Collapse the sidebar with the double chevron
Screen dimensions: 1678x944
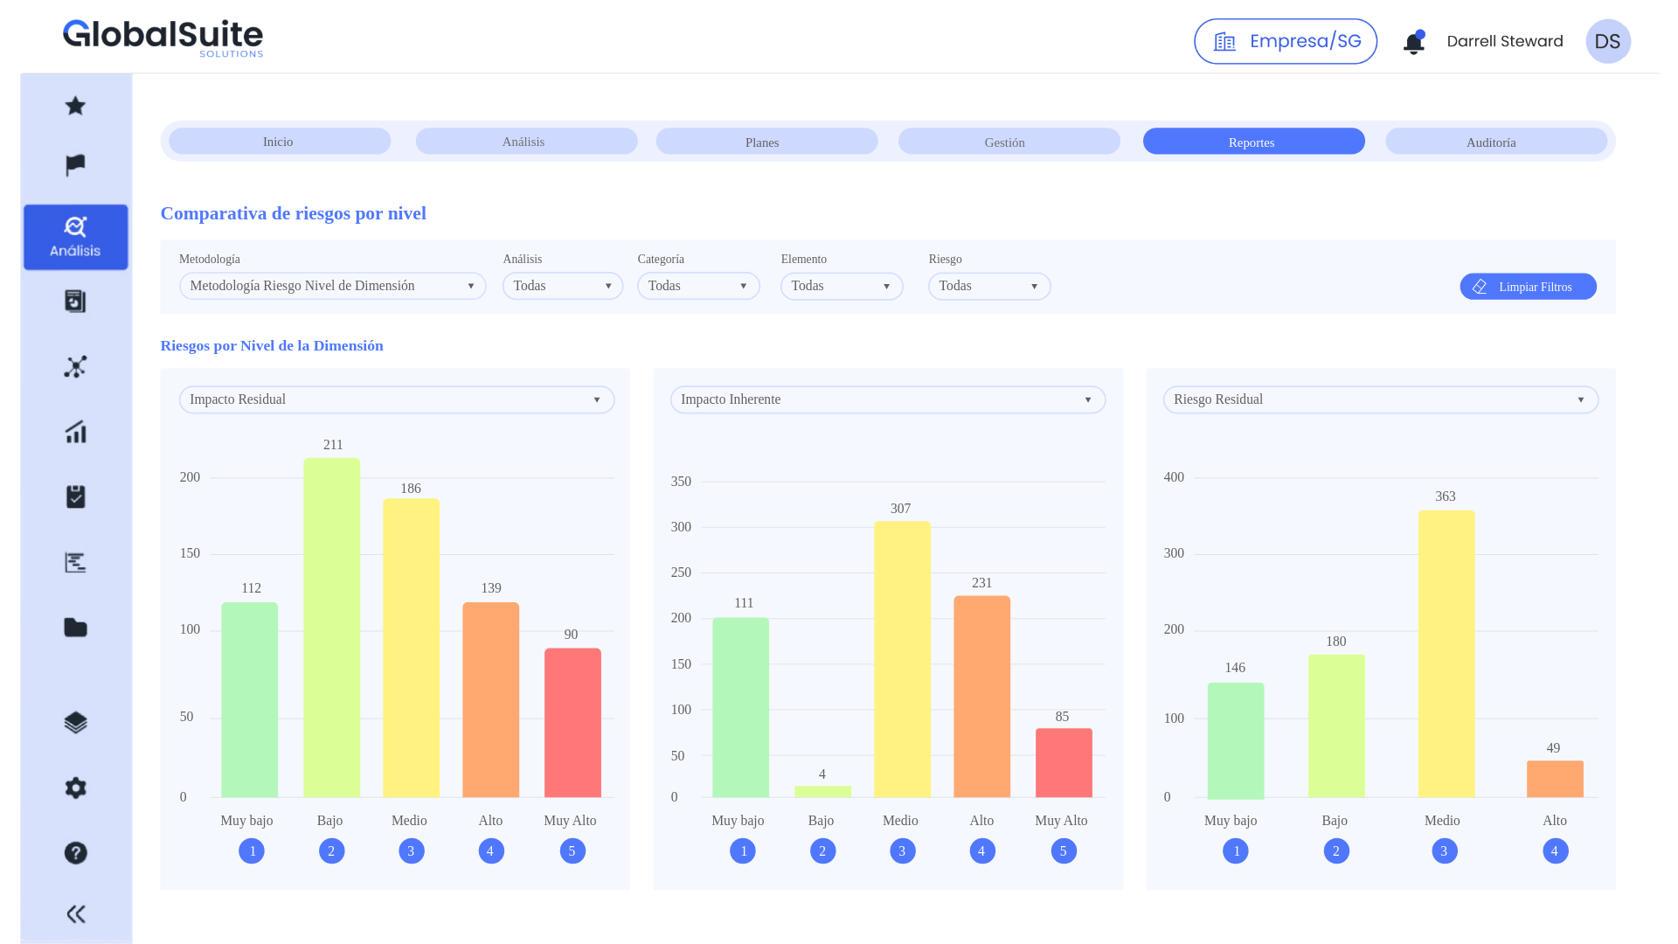[75, 913]
